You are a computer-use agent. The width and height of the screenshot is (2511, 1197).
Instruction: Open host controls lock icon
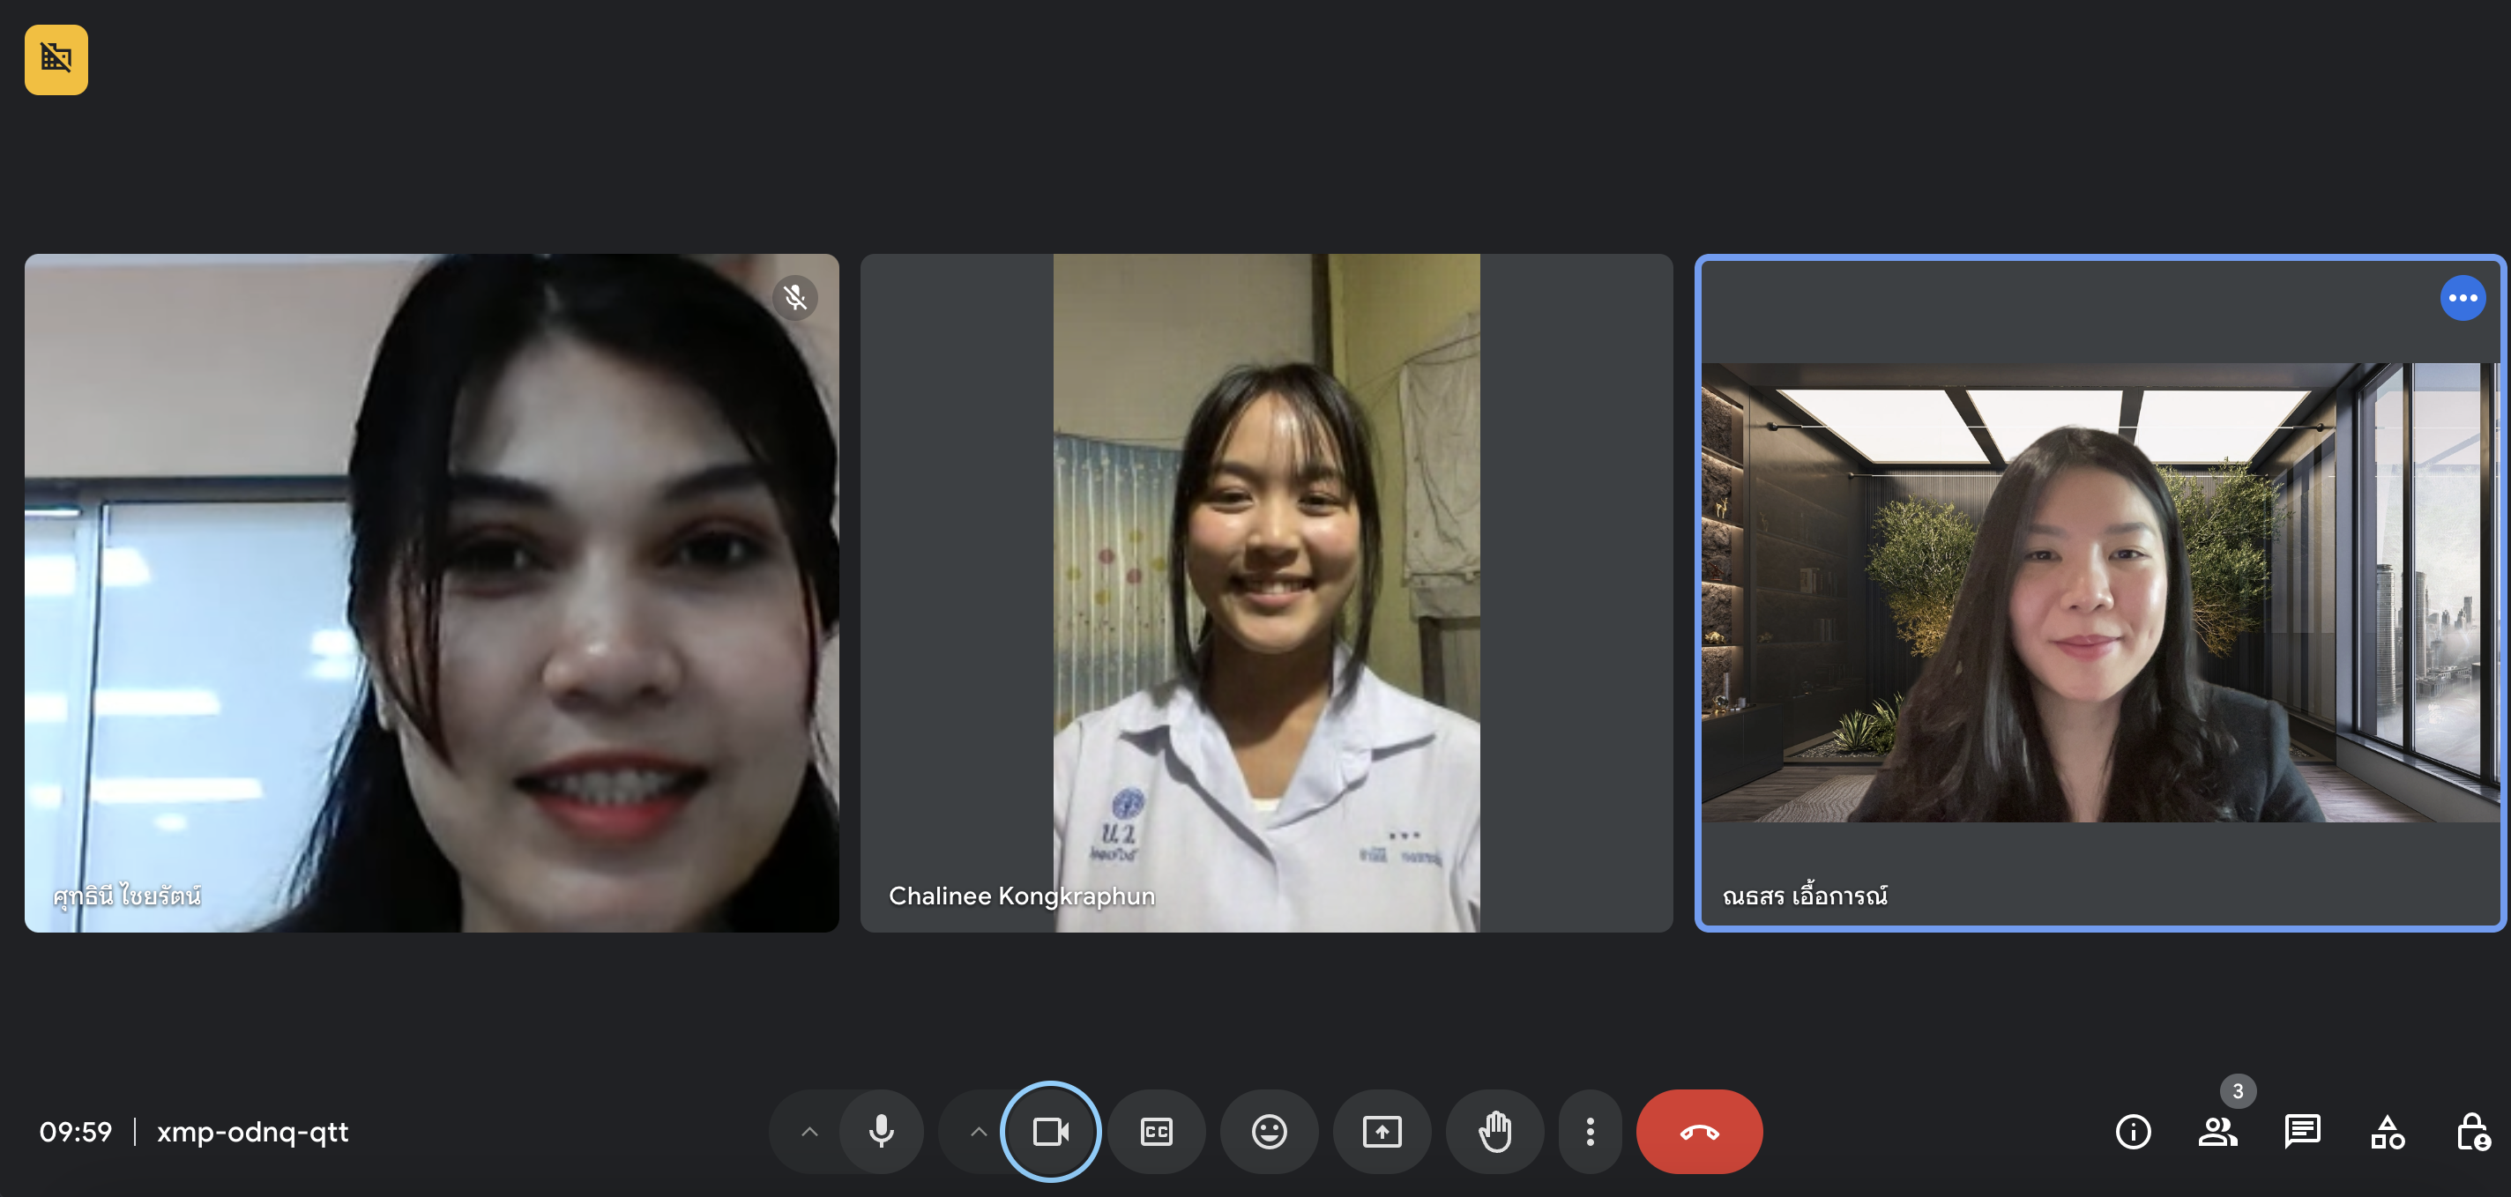point(2471,1131)
